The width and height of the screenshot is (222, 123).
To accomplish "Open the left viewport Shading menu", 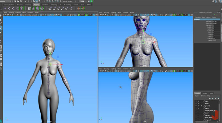I will (x=11, y=13).
